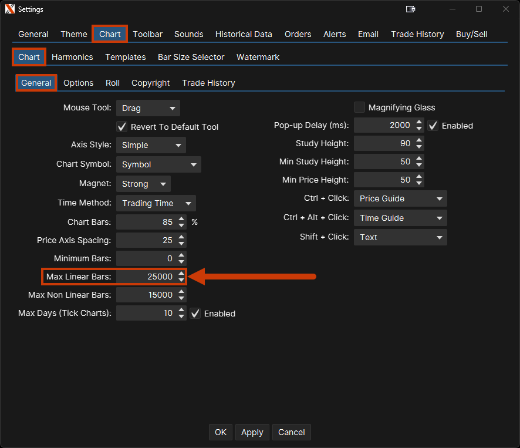Open the Mouse Tool dropdown
The height and width of the screenshot is (448, 520).
coord(148,108)
